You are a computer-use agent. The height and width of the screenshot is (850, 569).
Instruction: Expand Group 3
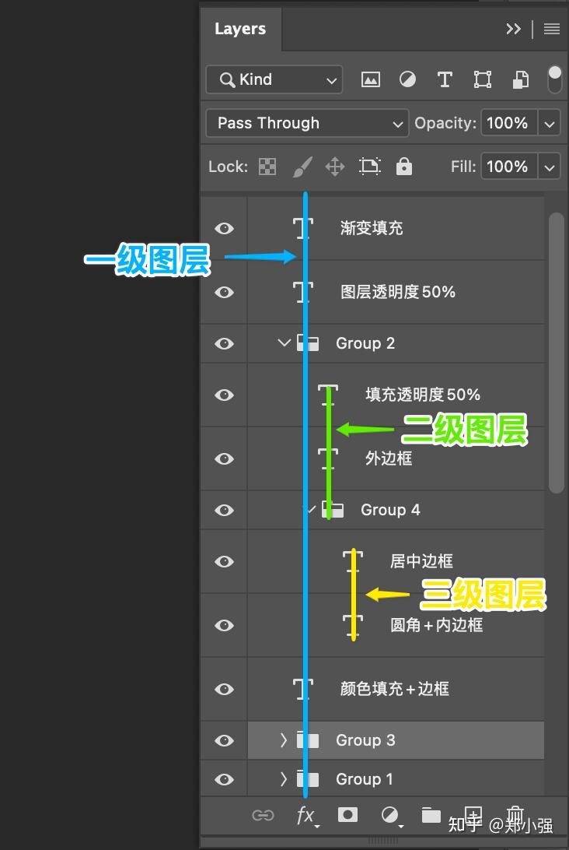(283, 740)
